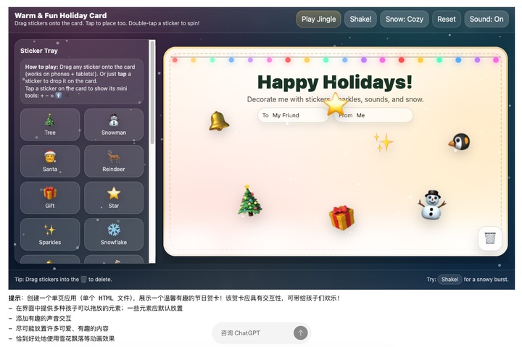The width and height of the screenshot is (522, 347).
Task: Submit the ChatGPT query arrow button
Action: (x=301, y=333)
